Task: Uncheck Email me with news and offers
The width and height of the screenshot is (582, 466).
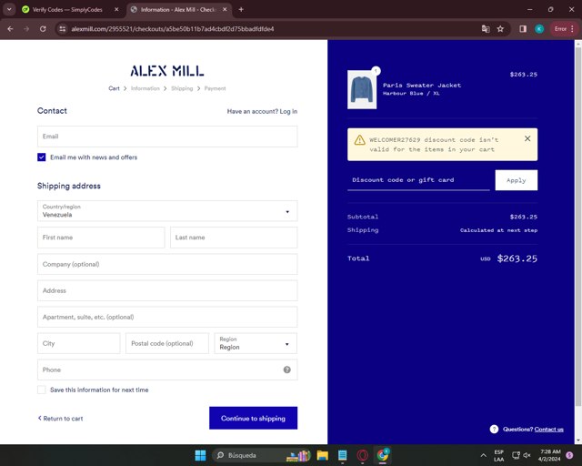Action: pyautogui.click(x=42, y=157)
